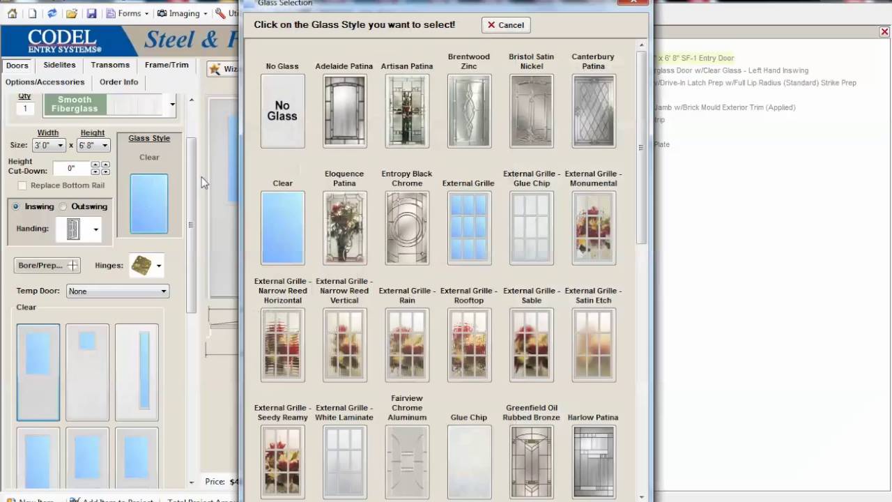
Task: Select the full-lite door thumbnail, highlighted
Action: (38, 372)
